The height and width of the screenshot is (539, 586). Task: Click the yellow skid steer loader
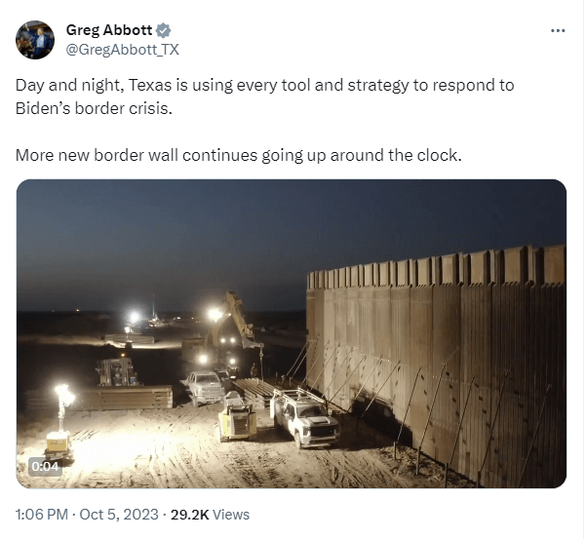237,417
